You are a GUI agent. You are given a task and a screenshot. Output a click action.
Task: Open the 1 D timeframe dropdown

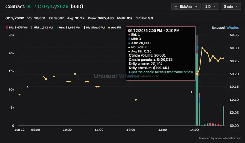click(x=211, y=6)
